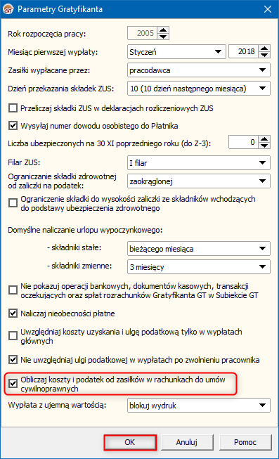
Task: Increase the Rok rozpoczęcia pracy spinner value
Action: click(x=163, y=30)
